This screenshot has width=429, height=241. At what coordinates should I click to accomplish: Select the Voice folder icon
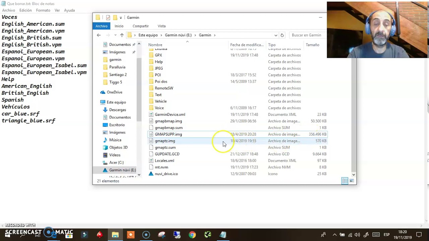pos(151,108)
